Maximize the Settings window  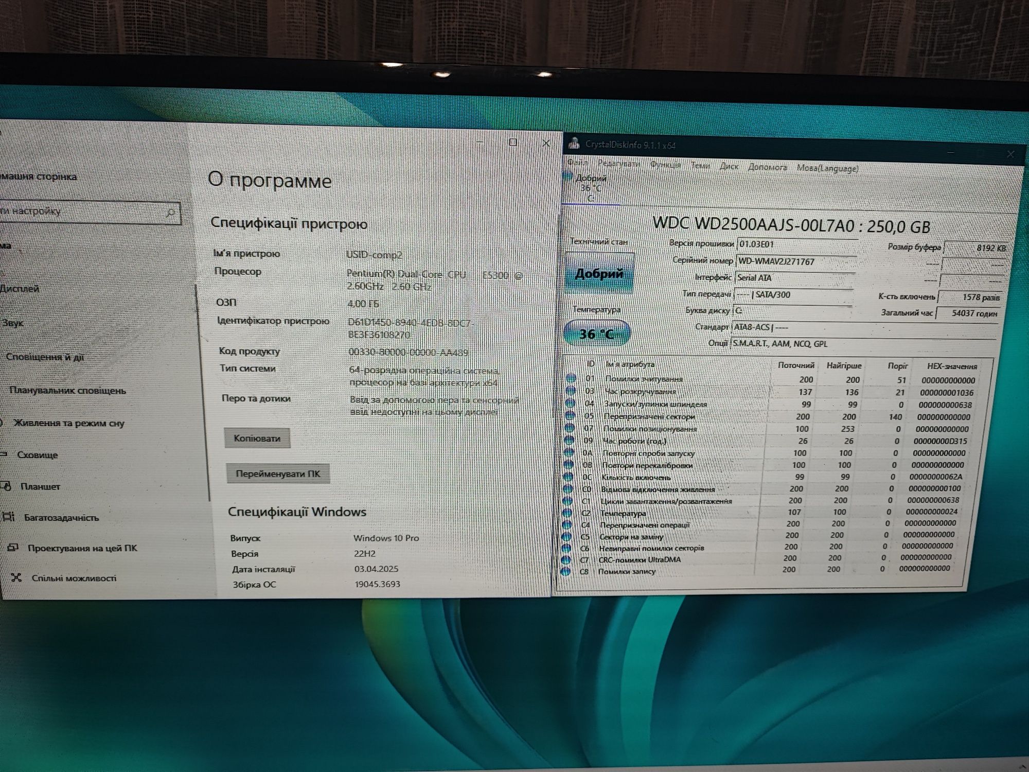point(513,142)
